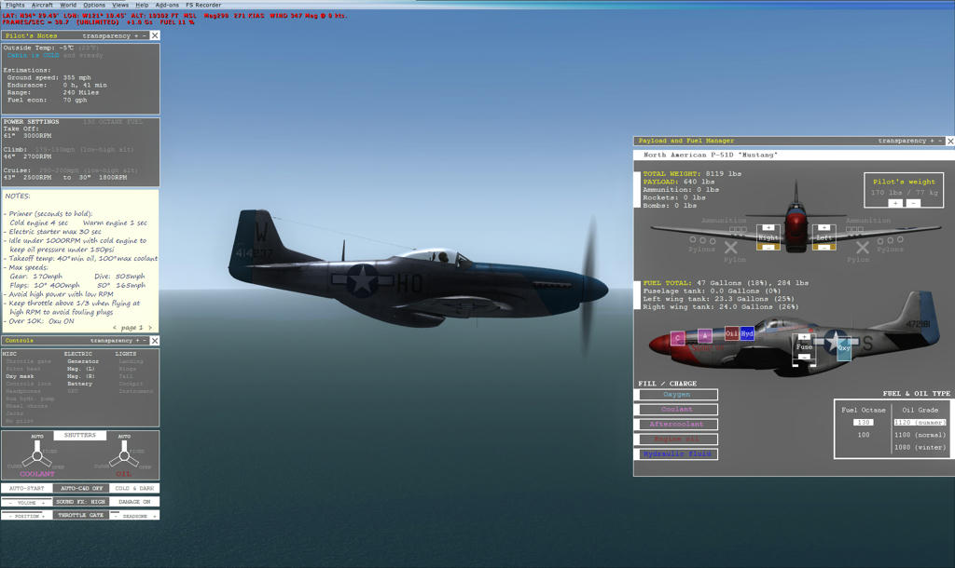This screenshot has width=955, height=568.
Task: Decrease Fuse fuselage tank fuel with minus
Action: 804,357
